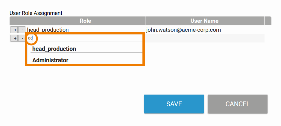Choose head_production in the suggestion dropdown

click(54, 49)
